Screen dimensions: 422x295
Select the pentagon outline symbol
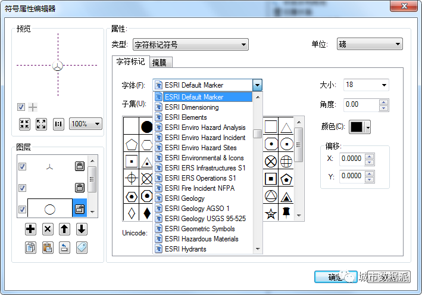point(132,145)
